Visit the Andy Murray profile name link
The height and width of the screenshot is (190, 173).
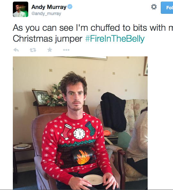(49, 7)
